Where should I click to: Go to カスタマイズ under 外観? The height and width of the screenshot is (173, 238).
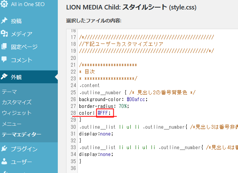click(x=16, y=102)
